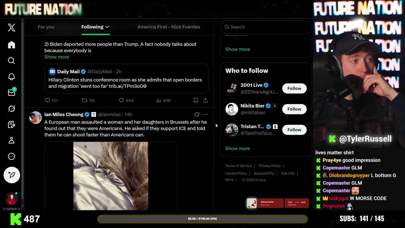Go to Home via sidebar house icon
This screenshot has width=405, height=228.
pyautogui.click(x=11, y=45)
